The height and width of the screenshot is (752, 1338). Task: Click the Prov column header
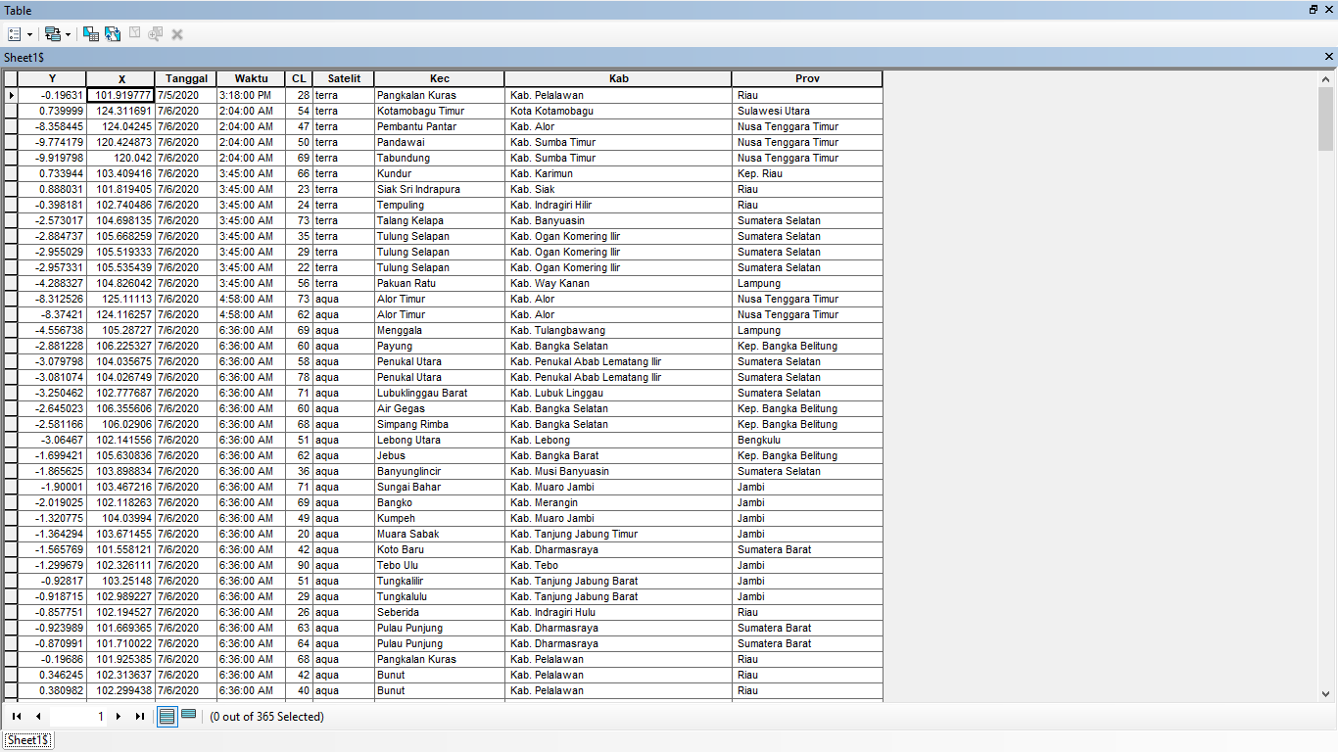[x=807, y=78]
